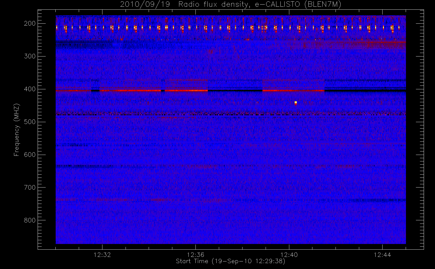
Task: Click the 12:36 time tick label
Action: coord(195,255)
